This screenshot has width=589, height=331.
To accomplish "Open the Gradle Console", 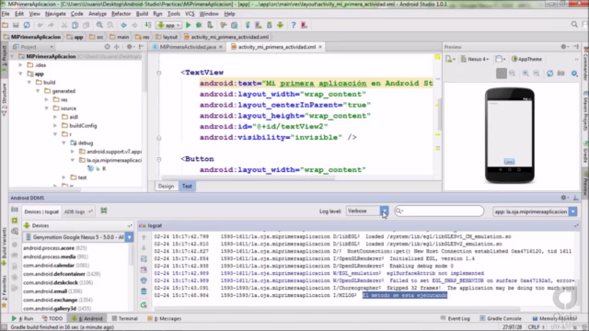I will (x=500, y=318).
